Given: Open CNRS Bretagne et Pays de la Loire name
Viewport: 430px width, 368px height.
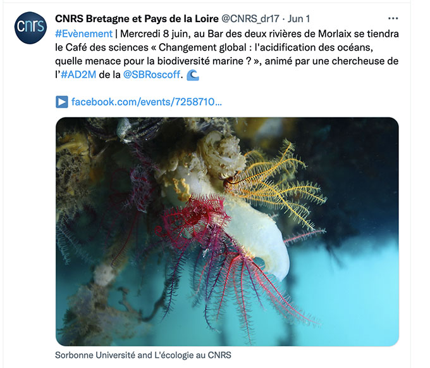Looking at the screenshot, I should (x=137, y=18).
